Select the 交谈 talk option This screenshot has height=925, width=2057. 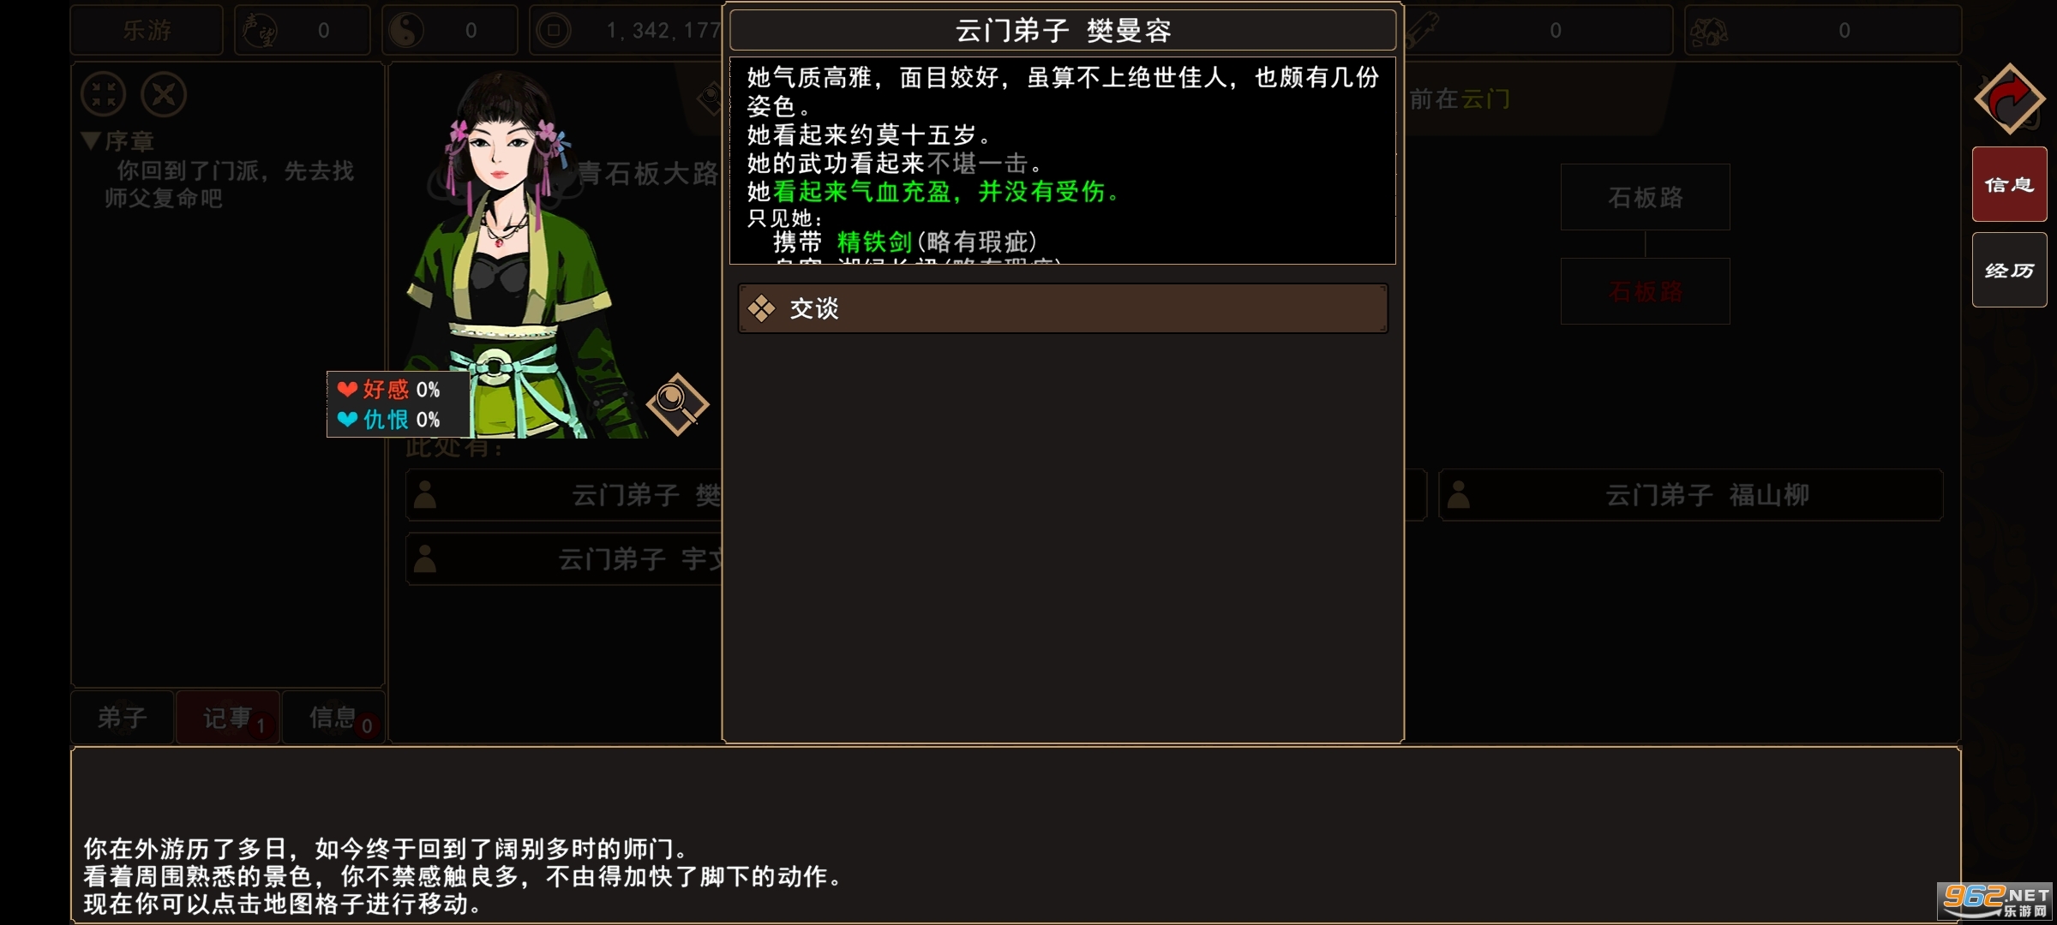(x=1063, y=308)
